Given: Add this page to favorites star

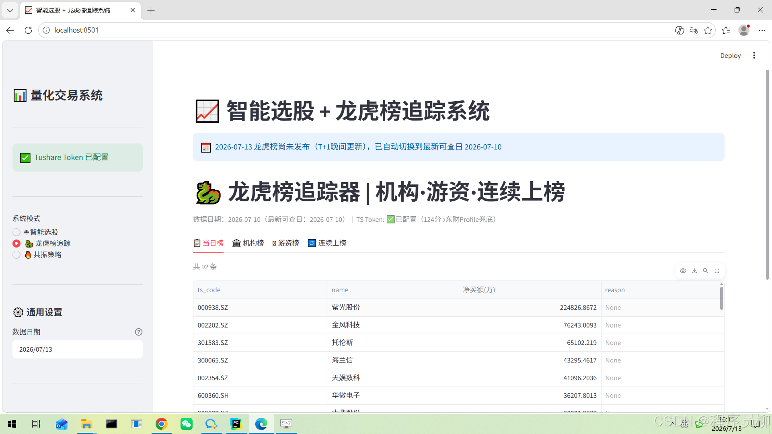Looking at the screenshot, I should (708, 30).
